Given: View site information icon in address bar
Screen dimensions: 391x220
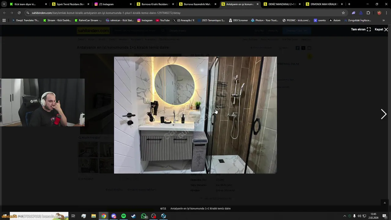Looking at the screenshot, I should pos(28,13).
